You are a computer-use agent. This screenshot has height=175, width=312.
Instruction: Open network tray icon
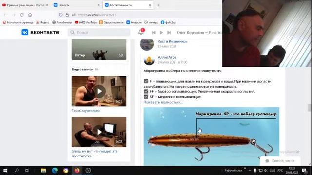[x=260, y=171]
